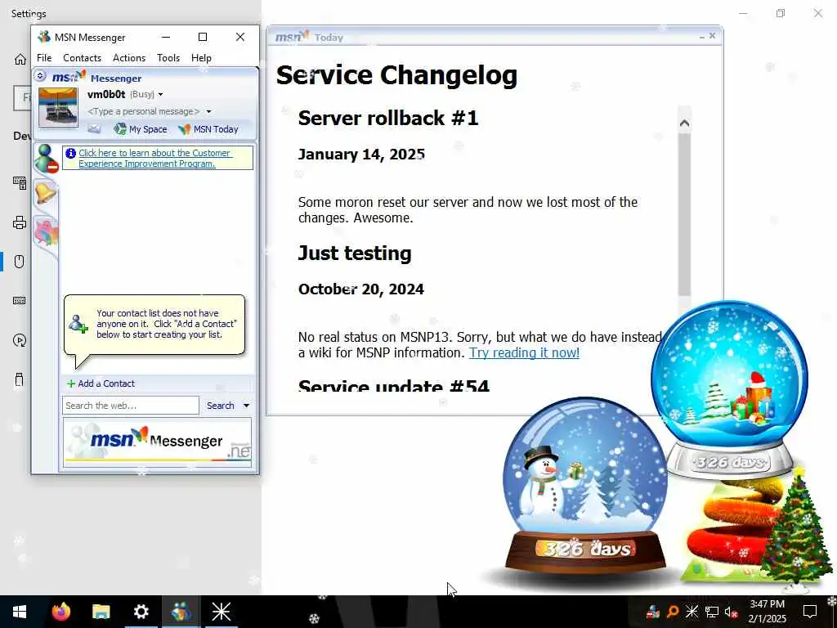
Task: Click the 'Just testing' heading
Action: coord(355,253)
